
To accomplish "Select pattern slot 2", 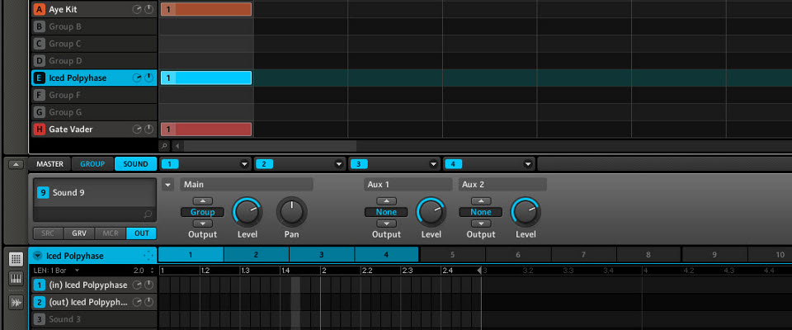I will tap(256, 255).
